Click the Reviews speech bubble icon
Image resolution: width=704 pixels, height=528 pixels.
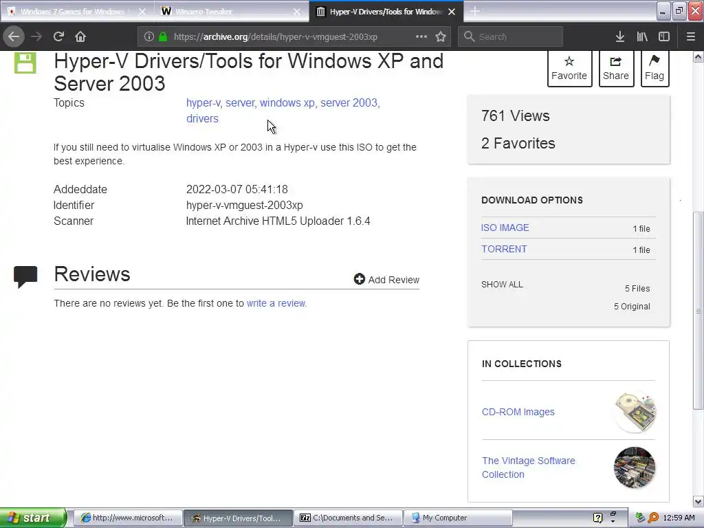click(x=25, y=276)
